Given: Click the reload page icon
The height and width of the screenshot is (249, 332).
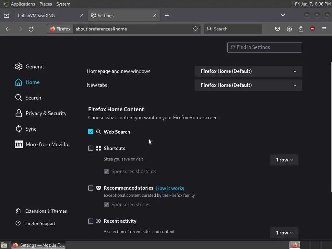Looking at the screenshot, I should click(31, 29).
